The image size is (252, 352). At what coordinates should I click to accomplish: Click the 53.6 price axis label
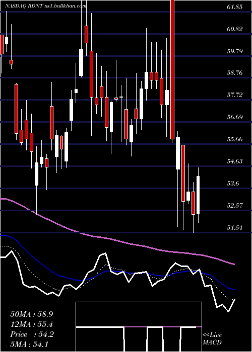pos(233,184)
